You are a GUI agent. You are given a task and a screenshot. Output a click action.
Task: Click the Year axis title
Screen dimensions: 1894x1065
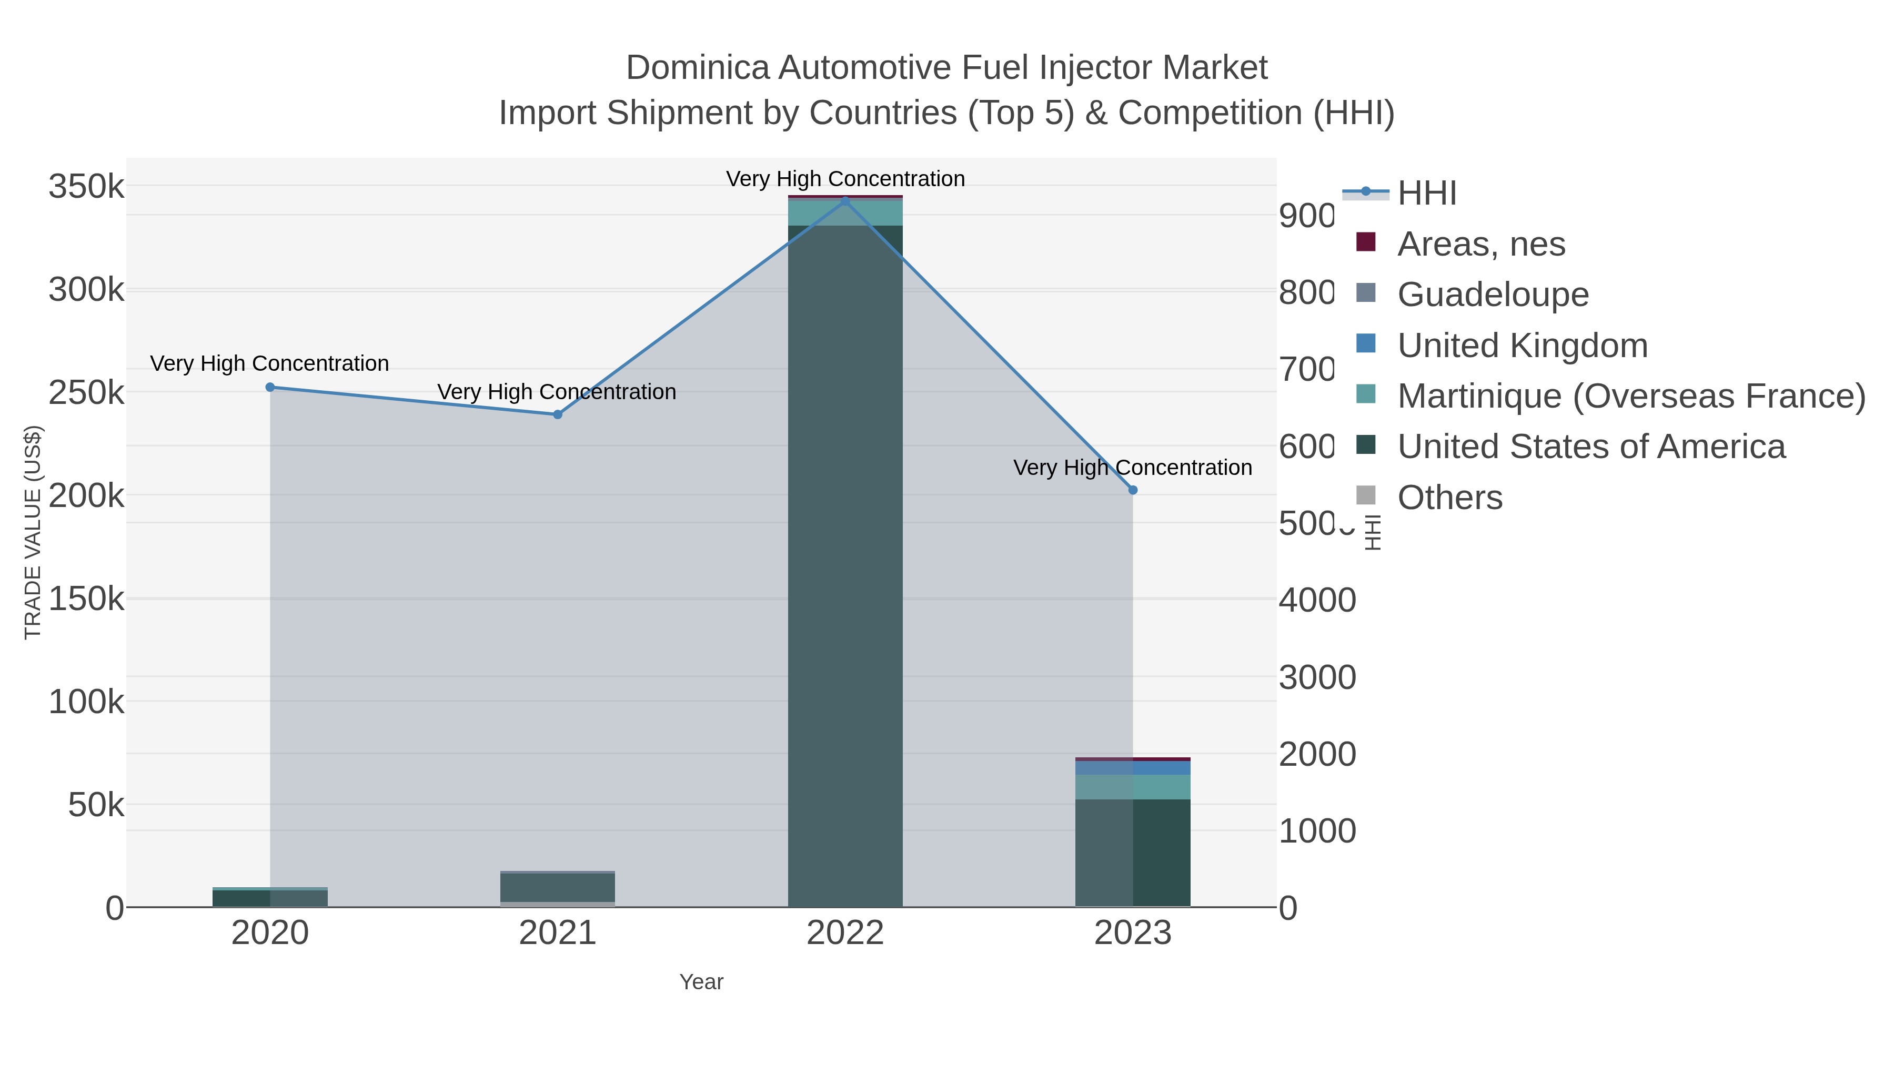[x=701, y=982]
